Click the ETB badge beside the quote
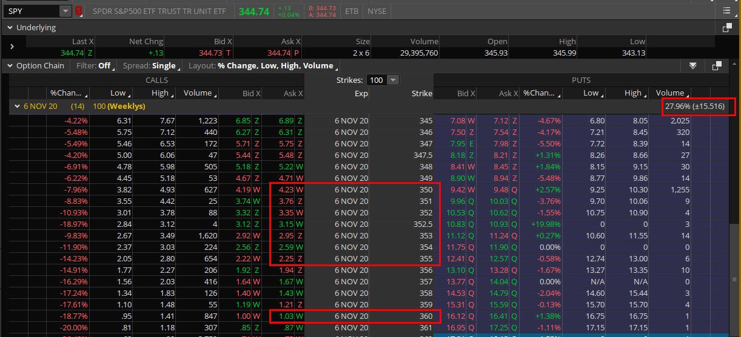Viewport: 741px width, 337px height. 351,11
